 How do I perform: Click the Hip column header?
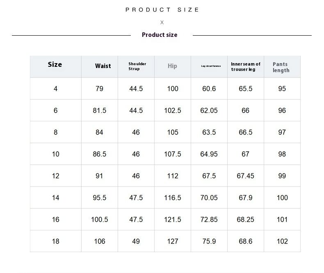[172, 66]
